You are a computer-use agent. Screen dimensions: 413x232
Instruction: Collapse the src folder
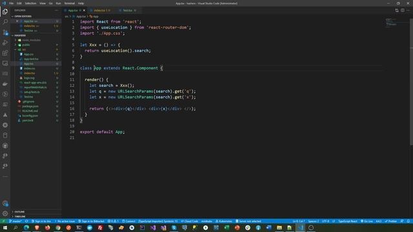pos(24,50)
